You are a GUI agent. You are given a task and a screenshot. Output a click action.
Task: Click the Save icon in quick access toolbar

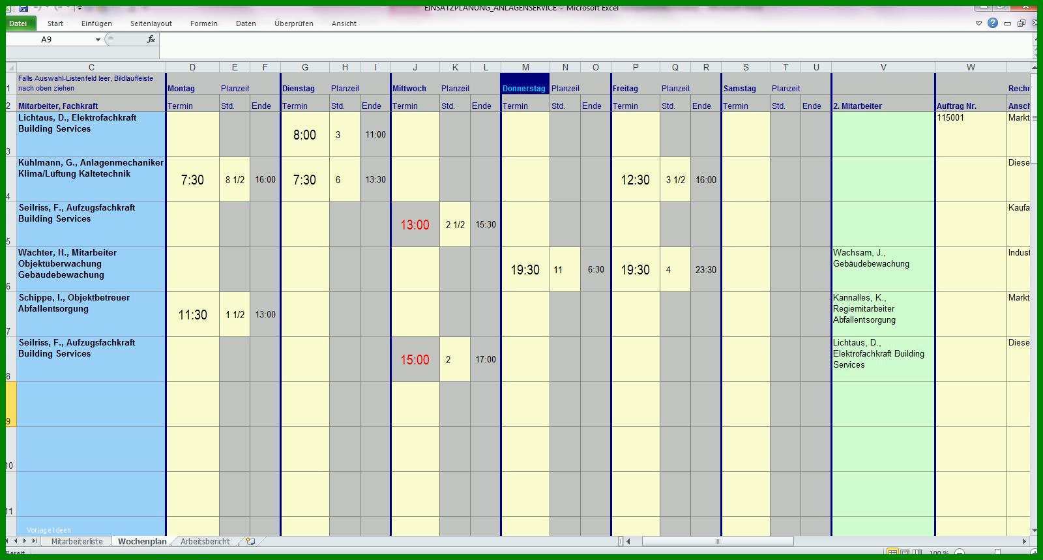(23, 8)
